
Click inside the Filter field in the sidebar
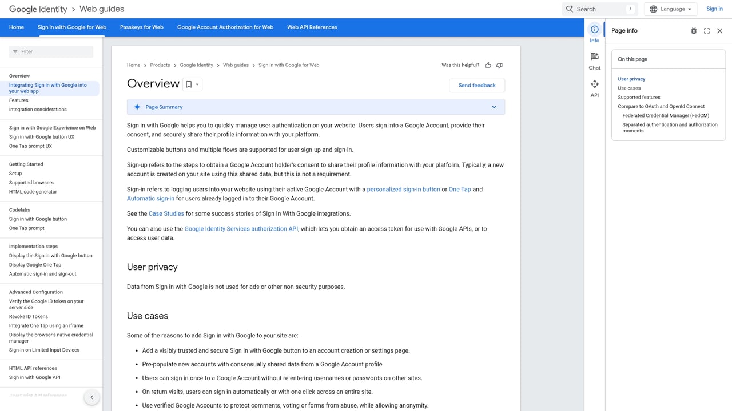[x=51, y=51]
